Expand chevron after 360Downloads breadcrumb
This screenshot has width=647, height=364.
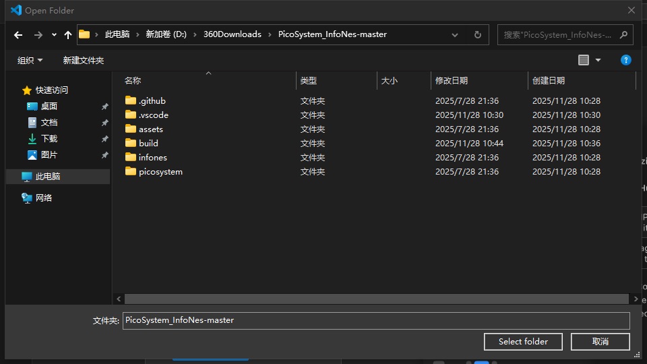point(270,34)
